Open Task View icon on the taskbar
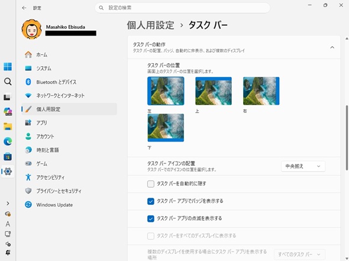Viewport: 349px width, 261px height. (7, 97)
